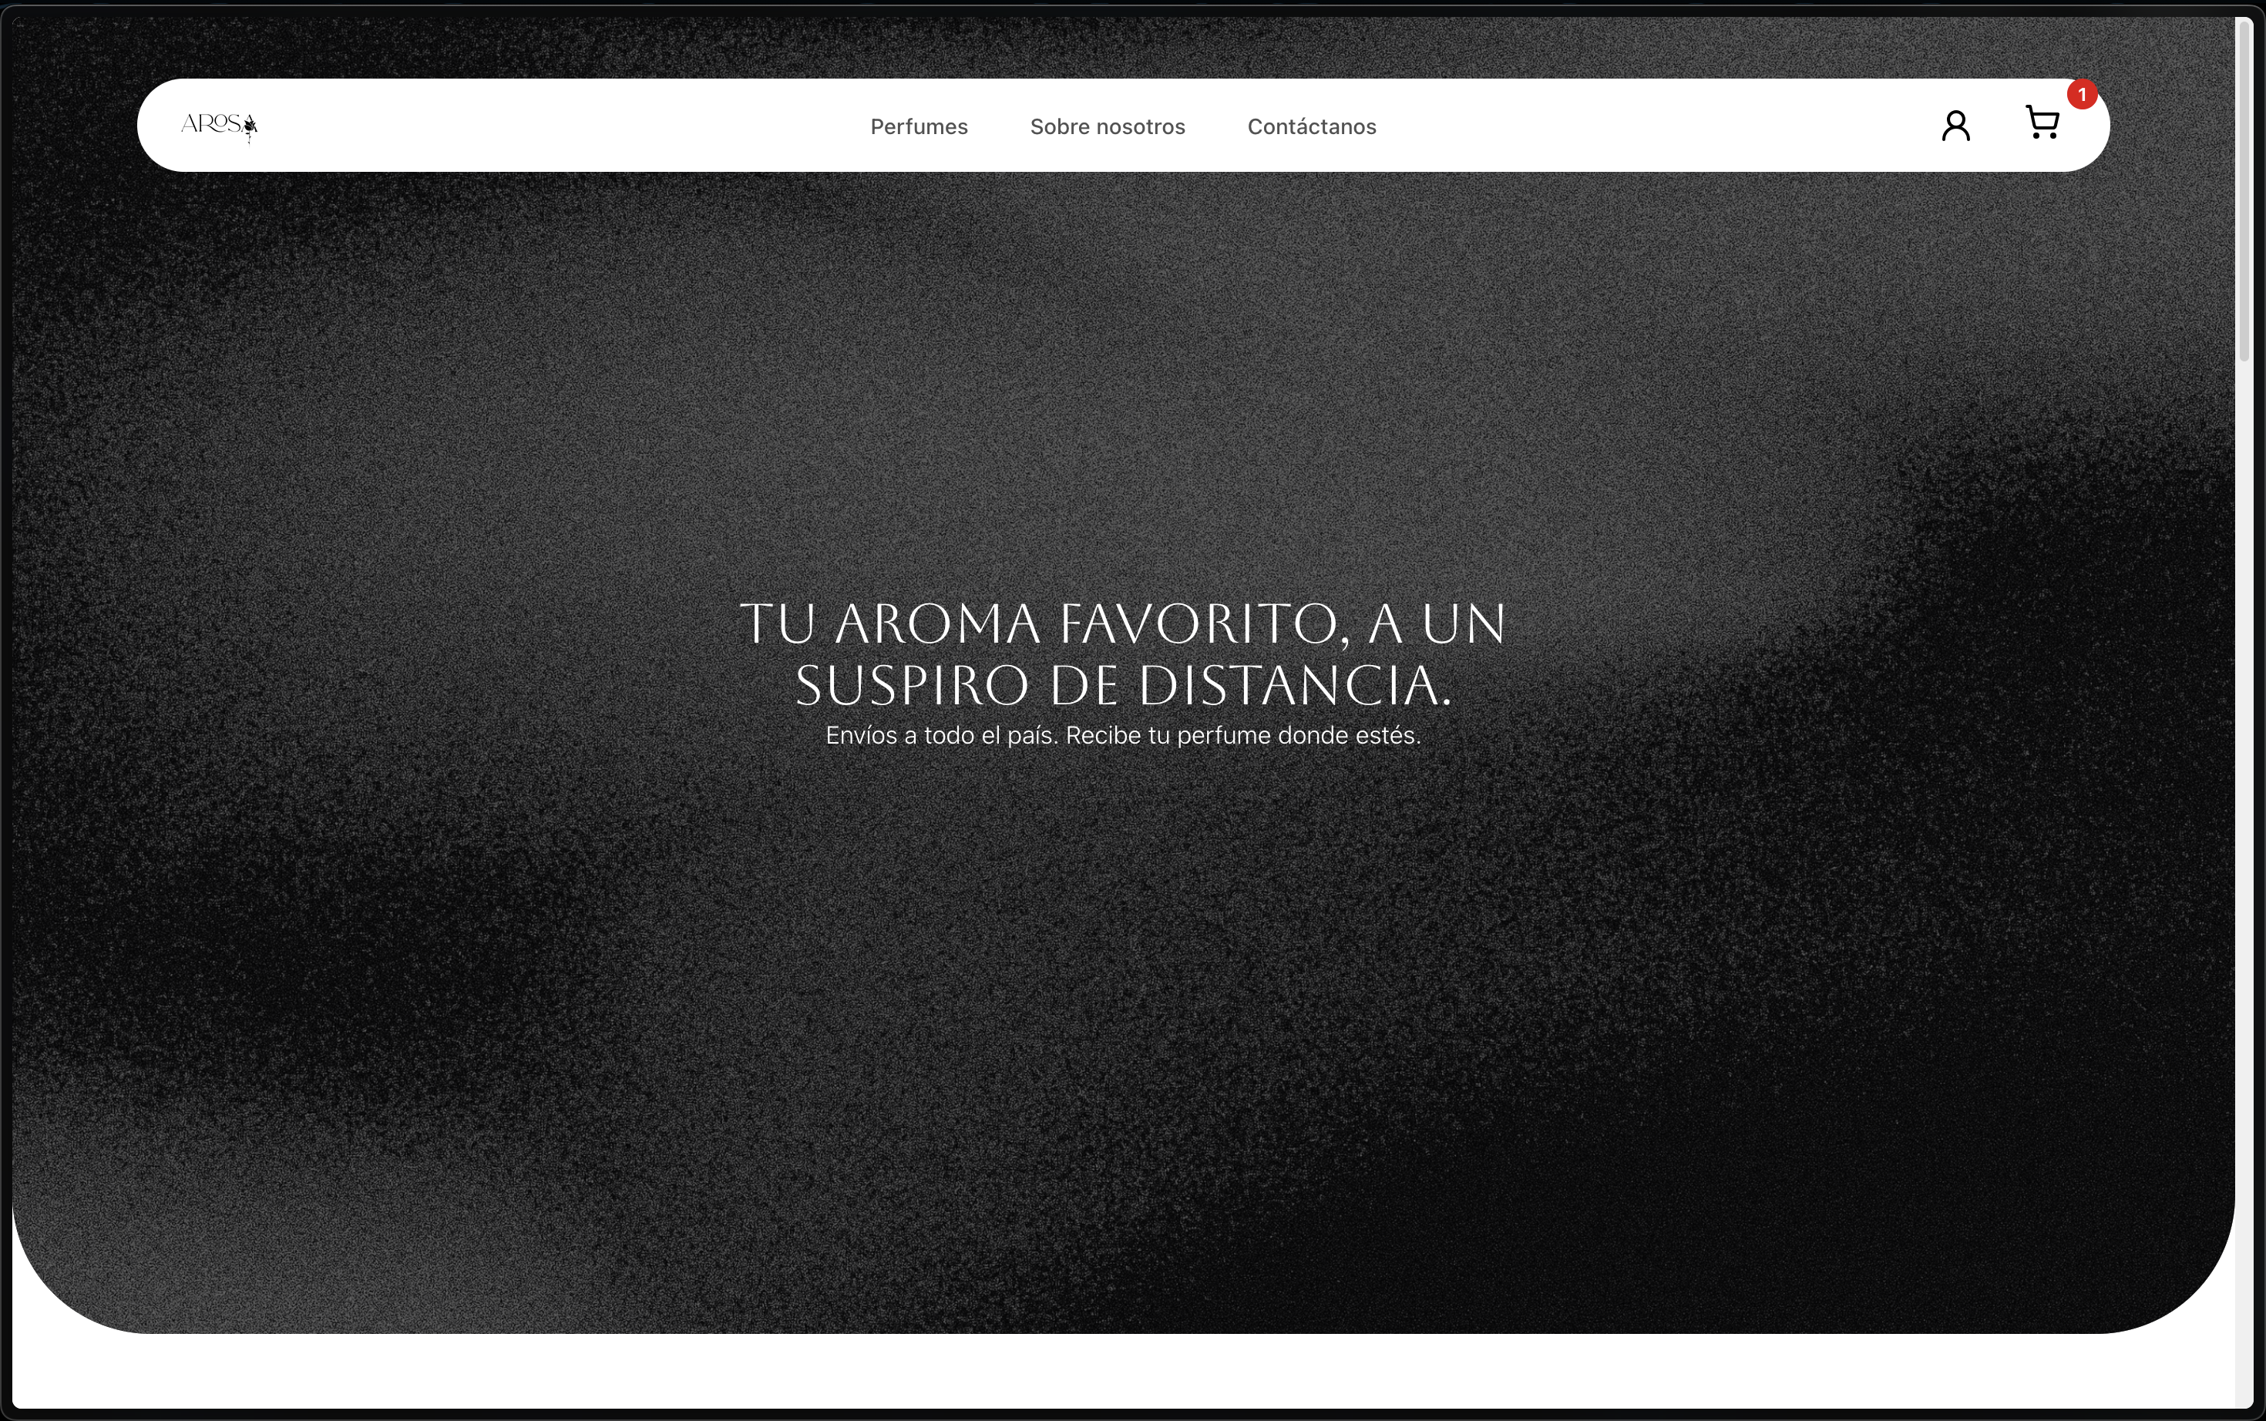
Task: Click the 'Envíos a todo el país' sentence
Action: click(x=941, y=736)
